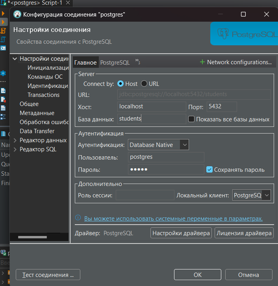
Task: Open the variables (x) page icon
Action: [3, 108]
